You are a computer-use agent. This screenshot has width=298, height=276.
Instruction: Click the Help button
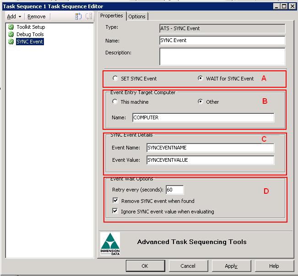click(274, 266)
